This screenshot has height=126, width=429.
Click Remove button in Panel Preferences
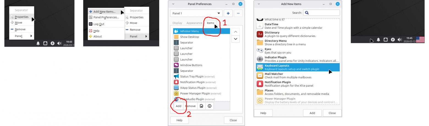(190, 106)
